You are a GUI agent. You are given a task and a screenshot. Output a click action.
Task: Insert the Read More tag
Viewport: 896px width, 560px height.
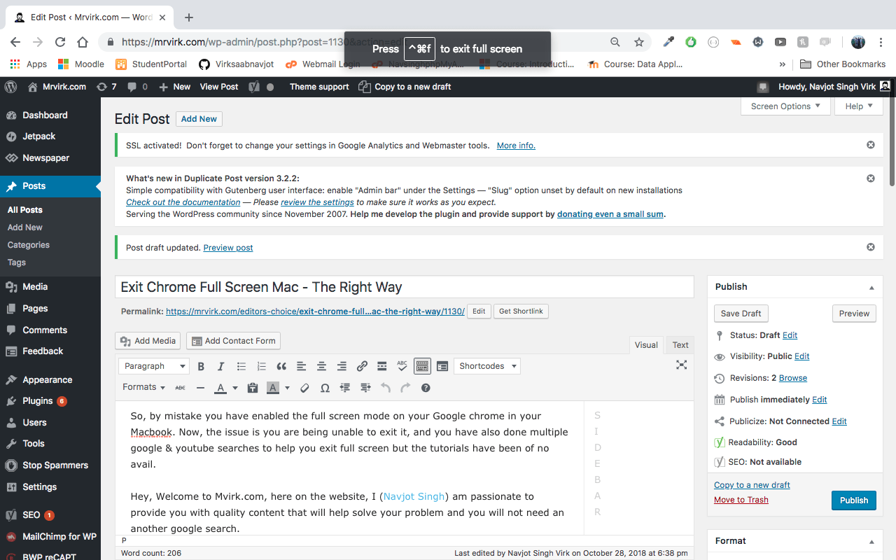[382, 366]
